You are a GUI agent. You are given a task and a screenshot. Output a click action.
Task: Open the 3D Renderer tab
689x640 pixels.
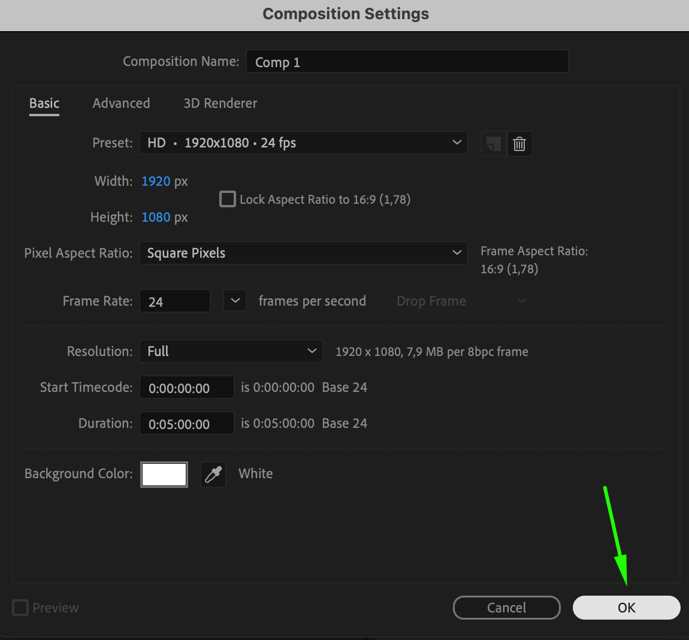[220, 103]
